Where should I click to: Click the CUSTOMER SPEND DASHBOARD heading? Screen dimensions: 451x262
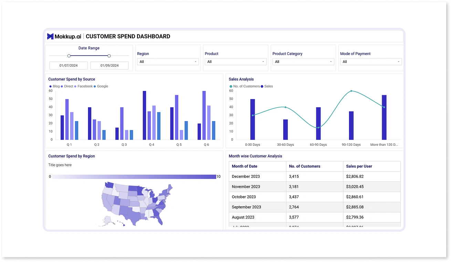128,36
